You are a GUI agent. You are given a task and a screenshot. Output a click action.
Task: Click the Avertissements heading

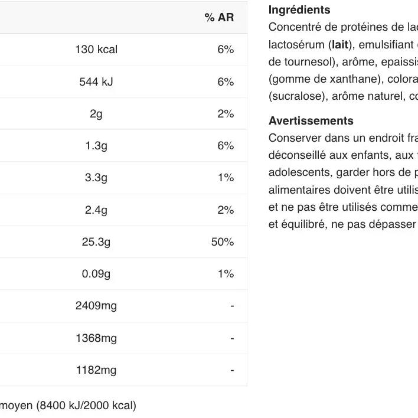[x=311, y=121]
